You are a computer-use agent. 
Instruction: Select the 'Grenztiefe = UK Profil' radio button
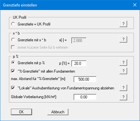13,24
